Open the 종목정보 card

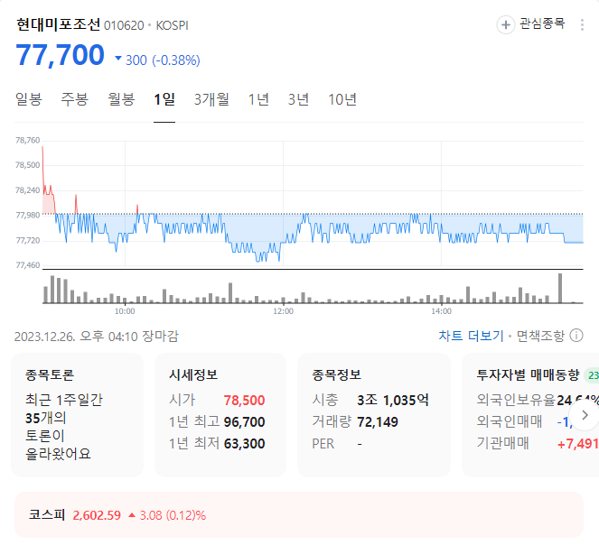(x=374, y=415)
